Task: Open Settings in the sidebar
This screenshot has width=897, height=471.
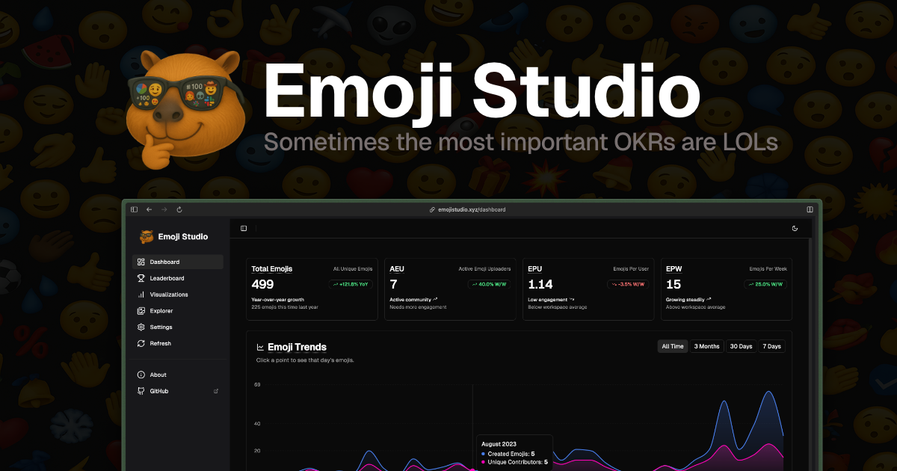Action: 178,327
